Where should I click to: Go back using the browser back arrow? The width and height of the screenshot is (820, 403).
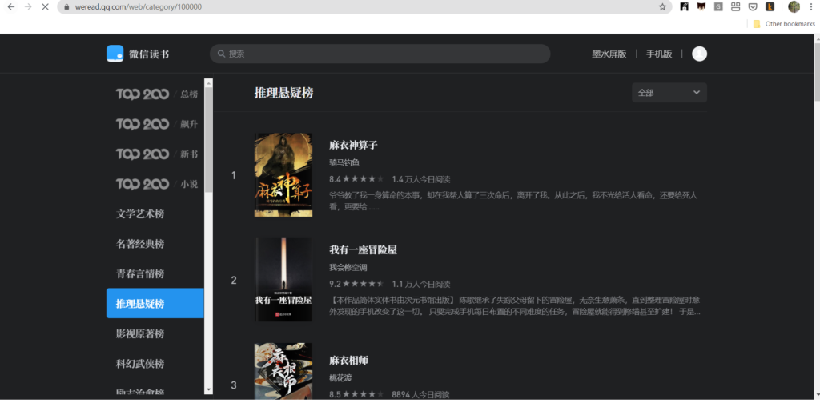[x=10, y=6]
